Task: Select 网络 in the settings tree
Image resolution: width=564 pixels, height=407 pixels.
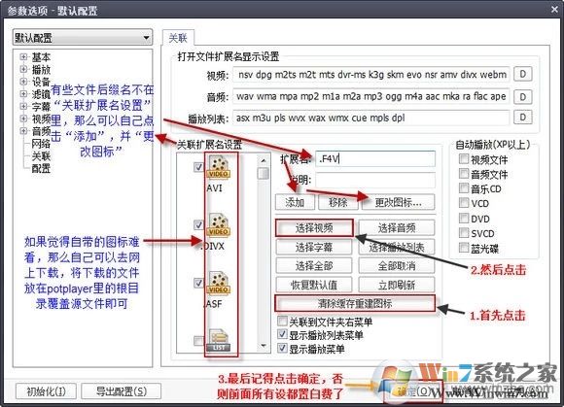Action: (41, 144)
